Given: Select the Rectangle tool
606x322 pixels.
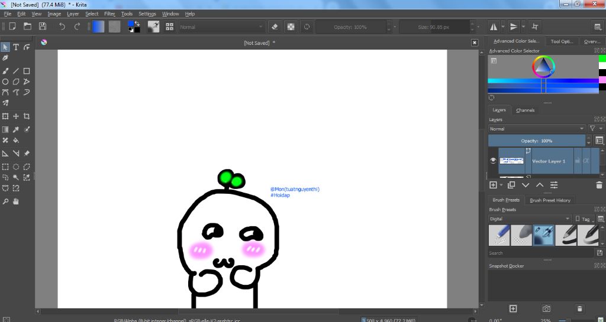Looking at the screenshot, I should [x=27, y=71].
